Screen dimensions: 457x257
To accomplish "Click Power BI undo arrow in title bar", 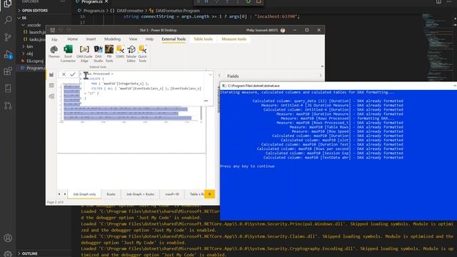I will 61,30.
